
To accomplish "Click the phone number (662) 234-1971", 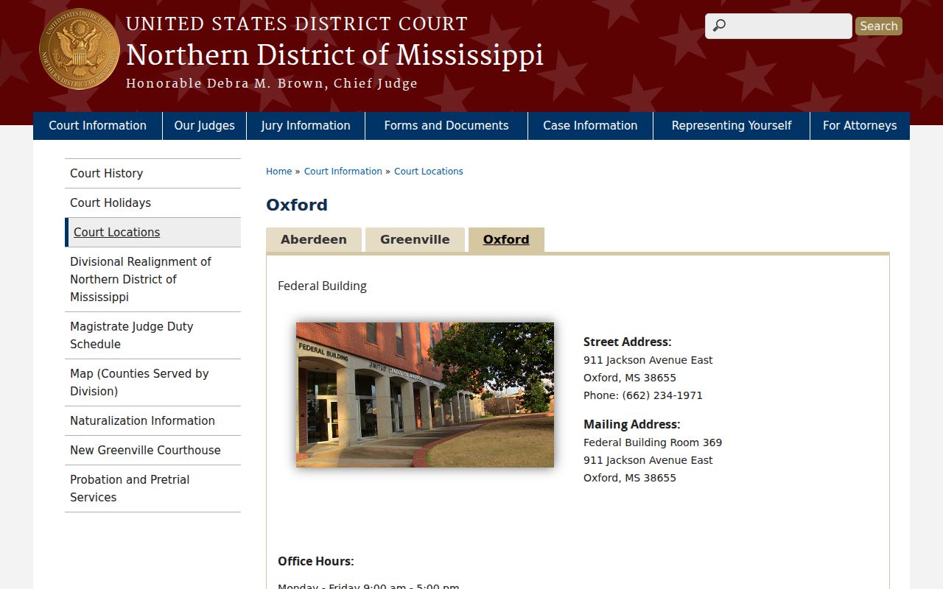I will (662, 395).
